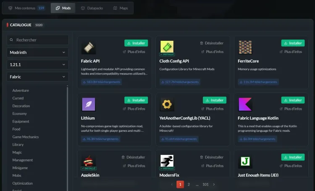315x191 pixels.
Task: Jump to page 101 of catalogue
Action: pos(205,184)
